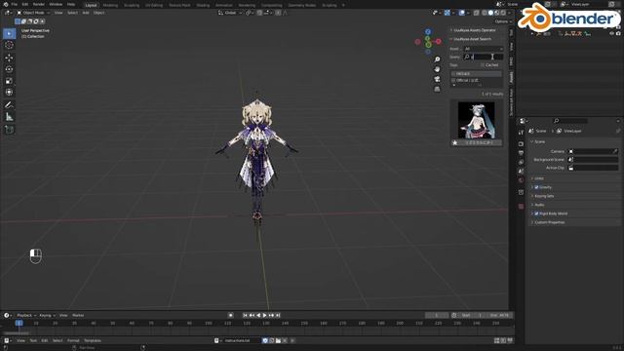Click the Blender logo menu icon
The image size is (624, 351).
[6, 4]
